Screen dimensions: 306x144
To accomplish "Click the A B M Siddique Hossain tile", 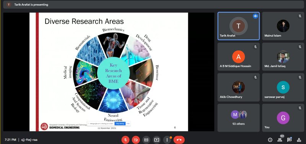I will pos(238,57).
